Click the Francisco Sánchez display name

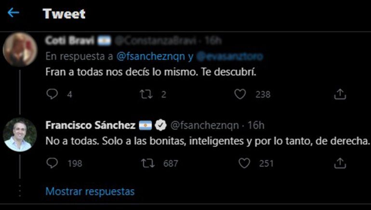(x=90, y=126)
